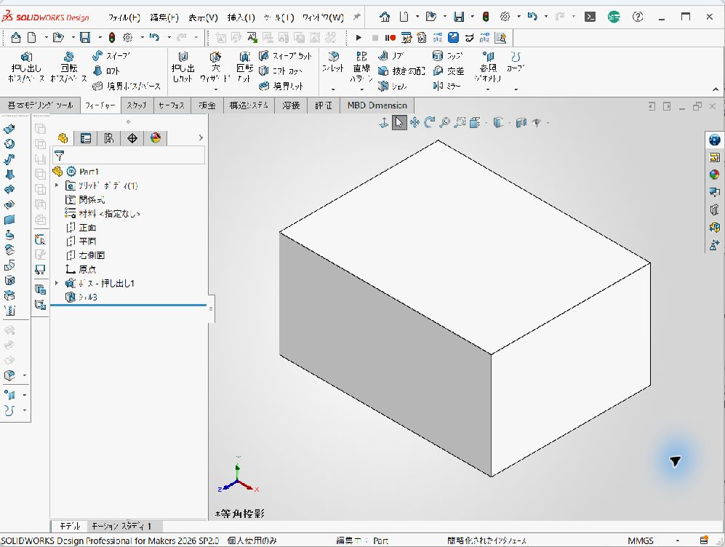Expand the ボス - 押し出し1 feature node

coord(57,283)
